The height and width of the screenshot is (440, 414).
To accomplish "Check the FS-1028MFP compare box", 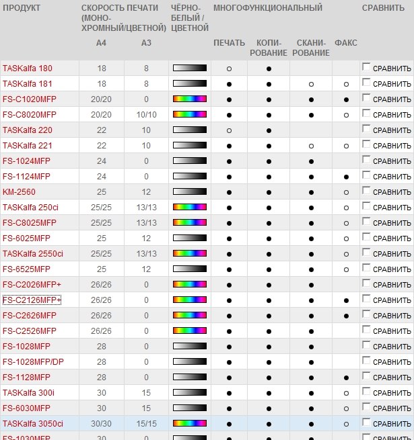I will (x=366, y=345).
